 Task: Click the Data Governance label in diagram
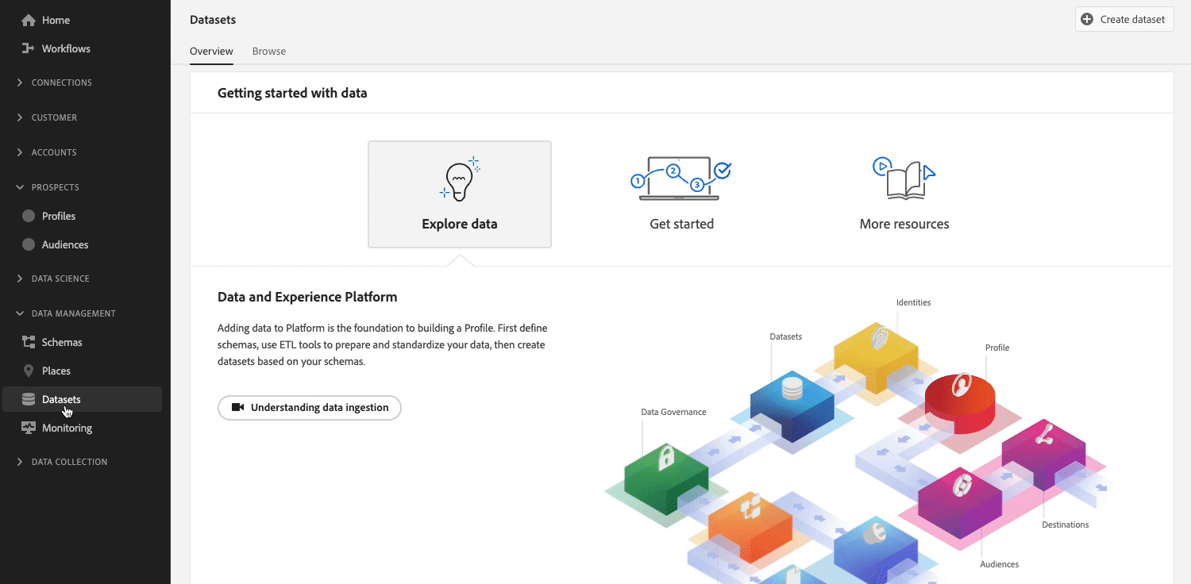[x=673, y=412]
